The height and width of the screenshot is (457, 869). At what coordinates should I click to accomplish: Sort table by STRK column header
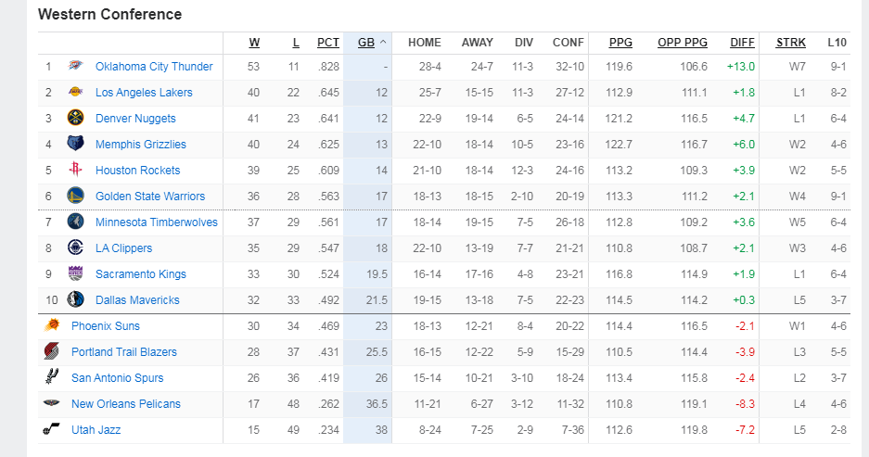[x=791, y=43]
